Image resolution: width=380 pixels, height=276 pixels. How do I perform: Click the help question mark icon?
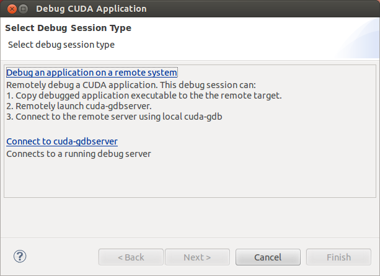20,256
